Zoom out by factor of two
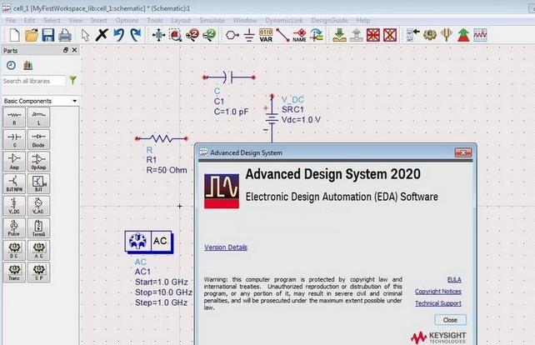This screenshot has width=535, height=345. pos(209,35)
